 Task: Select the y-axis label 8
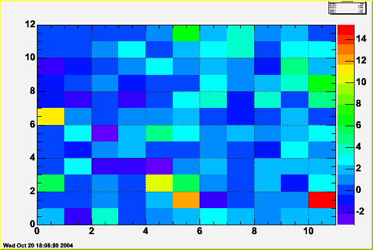(x=32, y=91)
